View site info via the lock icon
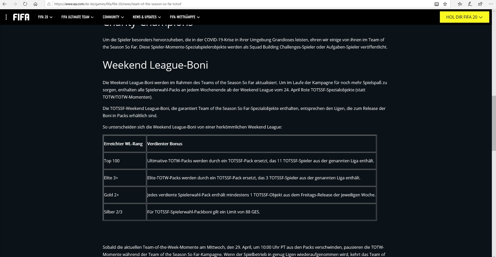This screenshot has height=257, width=496. pos(49,4)
